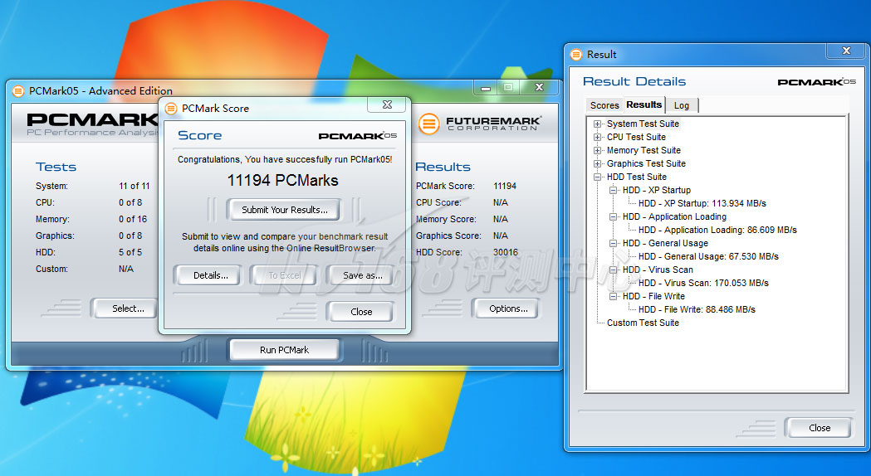Close the PCMark Score dialog with Close button

(361, 312)
